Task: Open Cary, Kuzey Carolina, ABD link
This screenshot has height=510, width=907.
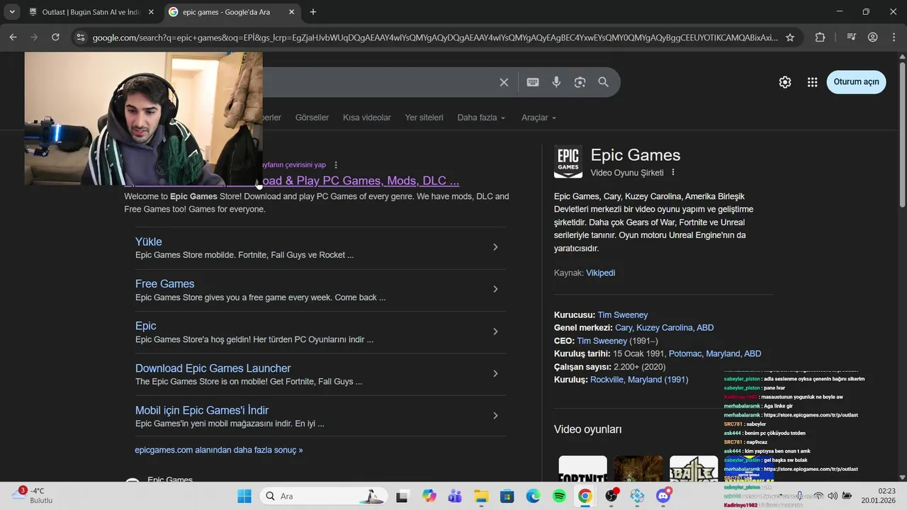Action: coord(665,328)
